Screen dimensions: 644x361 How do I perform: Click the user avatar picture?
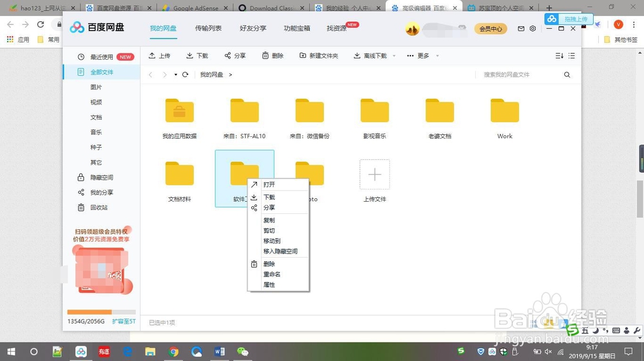tap(412, 29)
